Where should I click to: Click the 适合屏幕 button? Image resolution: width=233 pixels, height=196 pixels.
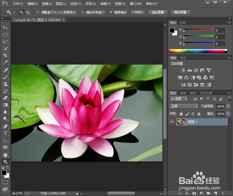coord(158,12)
